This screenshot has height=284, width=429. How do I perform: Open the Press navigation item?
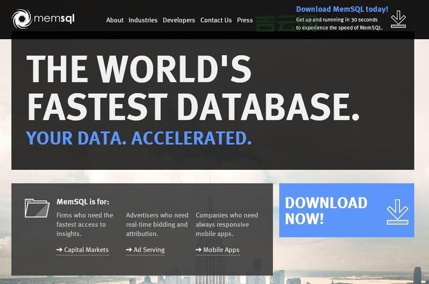point(245,20)
